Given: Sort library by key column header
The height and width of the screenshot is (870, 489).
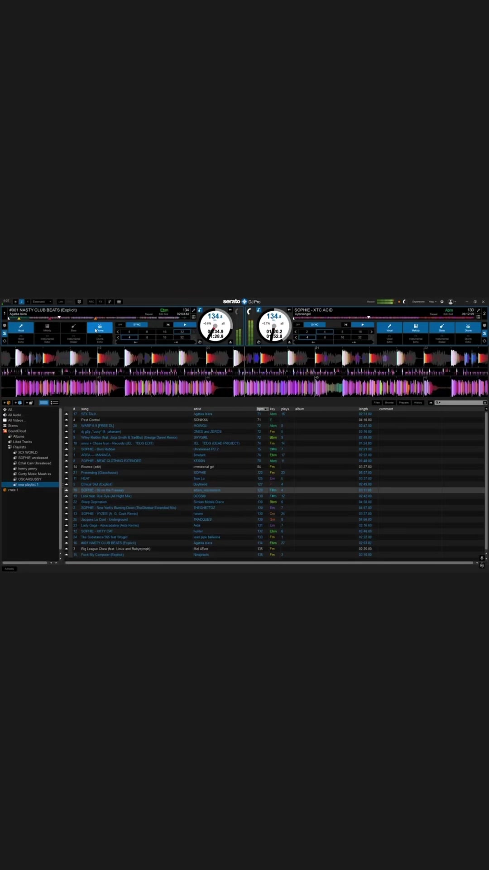Looking at the screenshot, I should (x=273, y=409).
